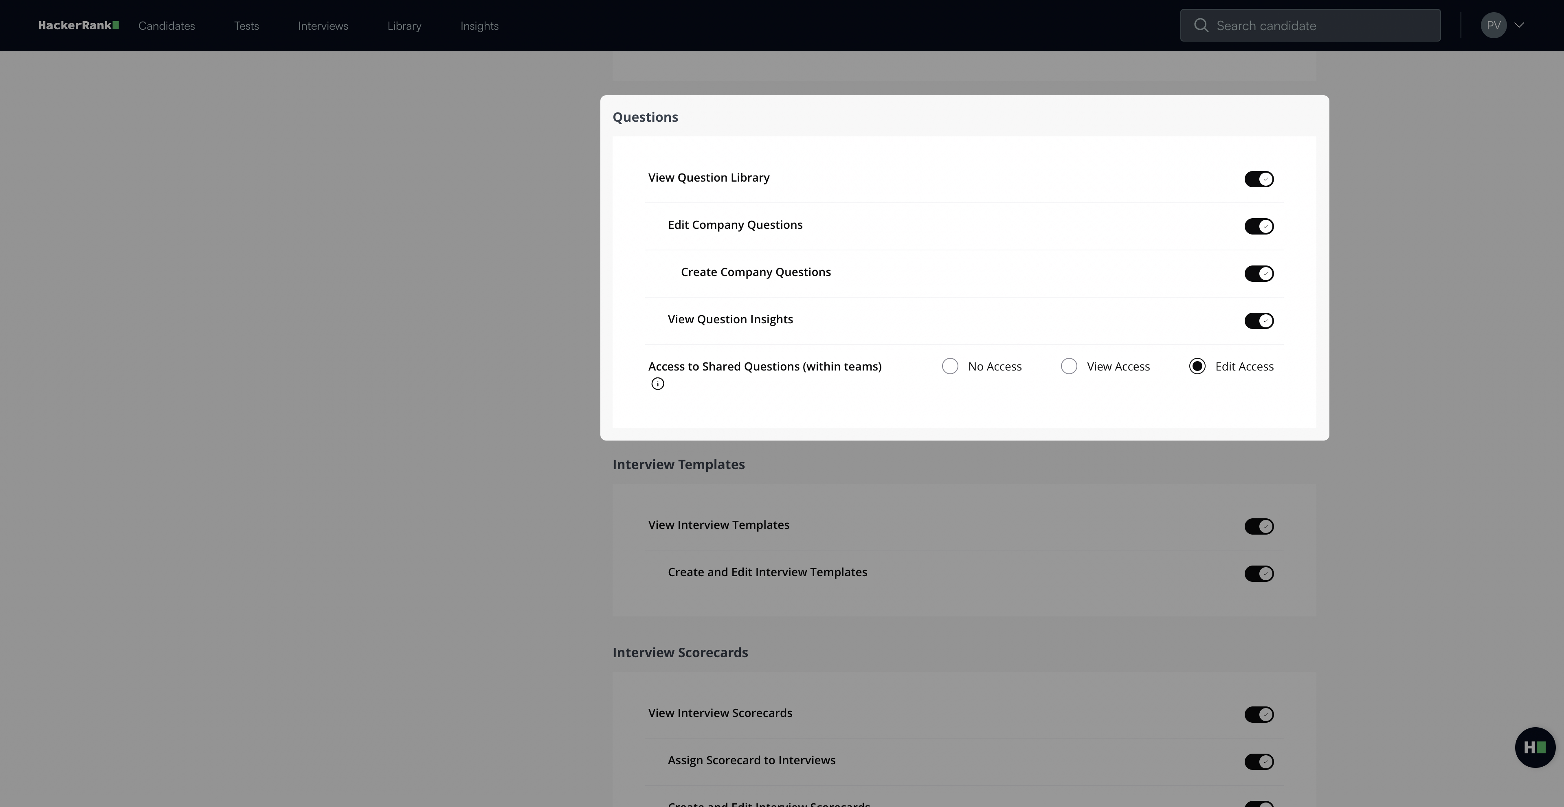Open the Interviews section
The height and width of the screenshot is (807, 1564).
tap(323, 26)
